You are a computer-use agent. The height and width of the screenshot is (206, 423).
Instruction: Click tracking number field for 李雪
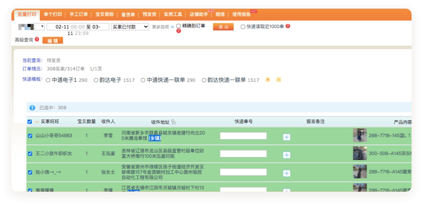243,136
